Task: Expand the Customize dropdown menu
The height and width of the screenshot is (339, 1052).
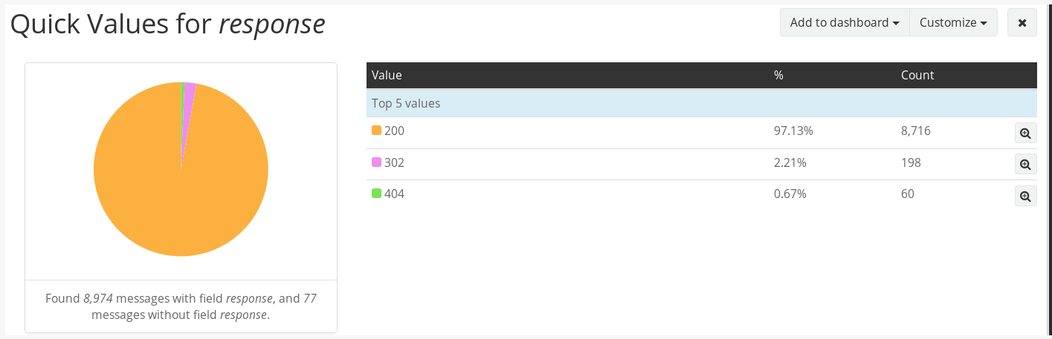Action: pyautogui.click(x=953, y=23)
